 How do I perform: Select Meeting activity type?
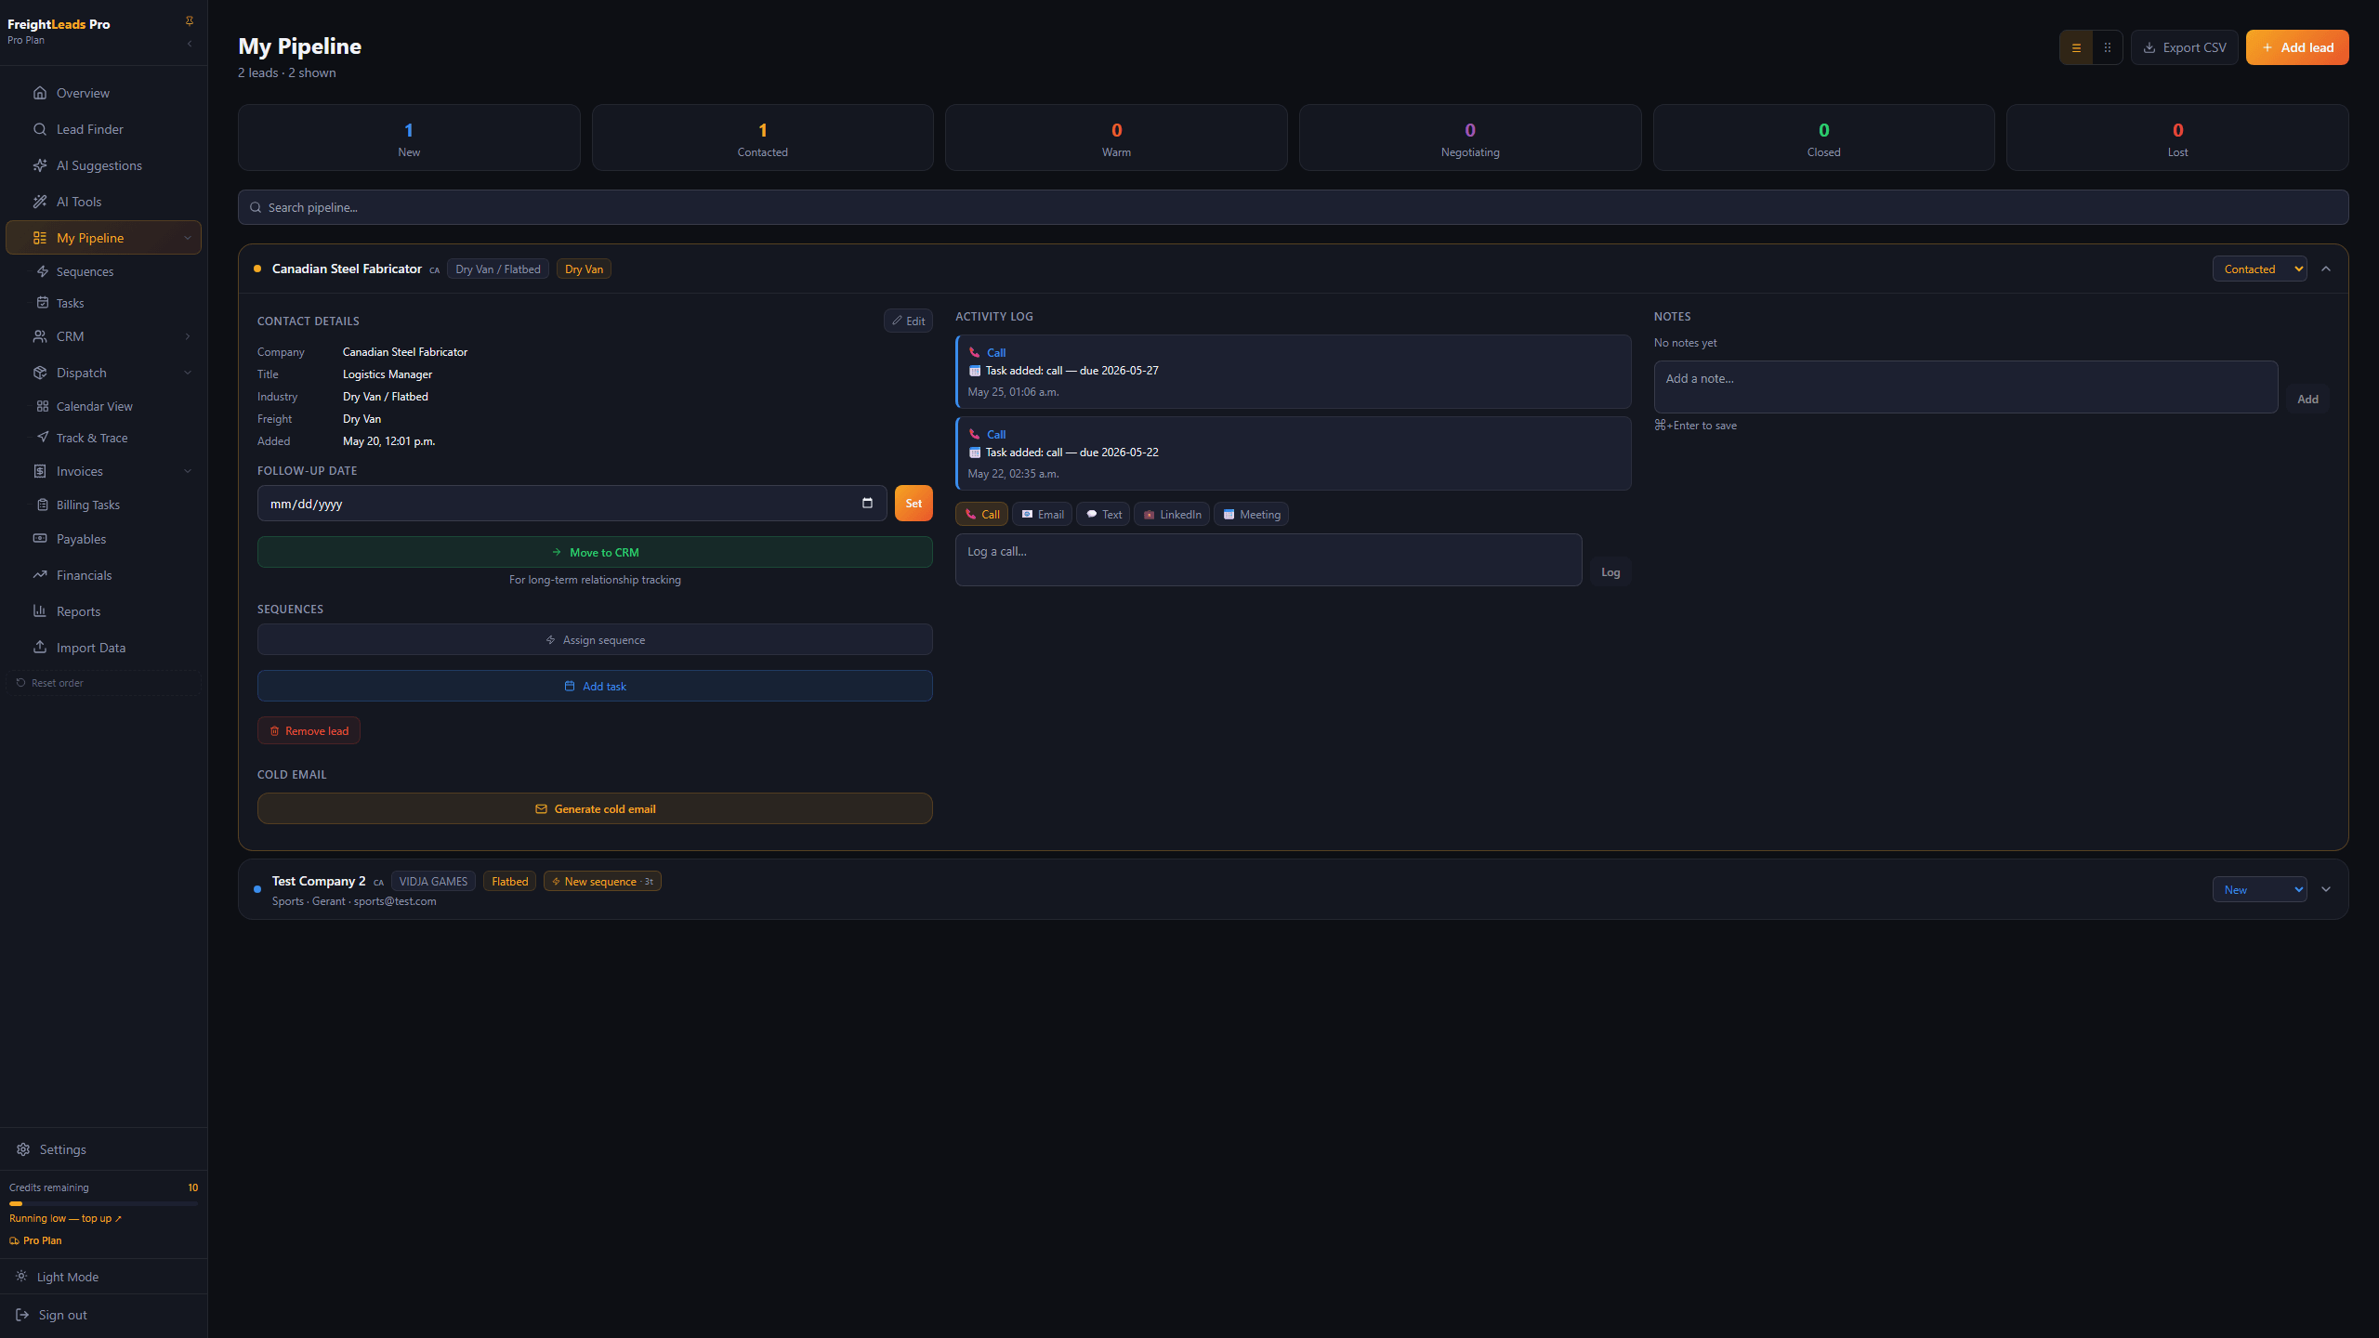click(1251, 514)
